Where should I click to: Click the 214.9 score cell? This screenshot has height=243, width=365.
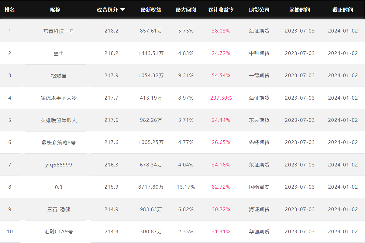111,209
